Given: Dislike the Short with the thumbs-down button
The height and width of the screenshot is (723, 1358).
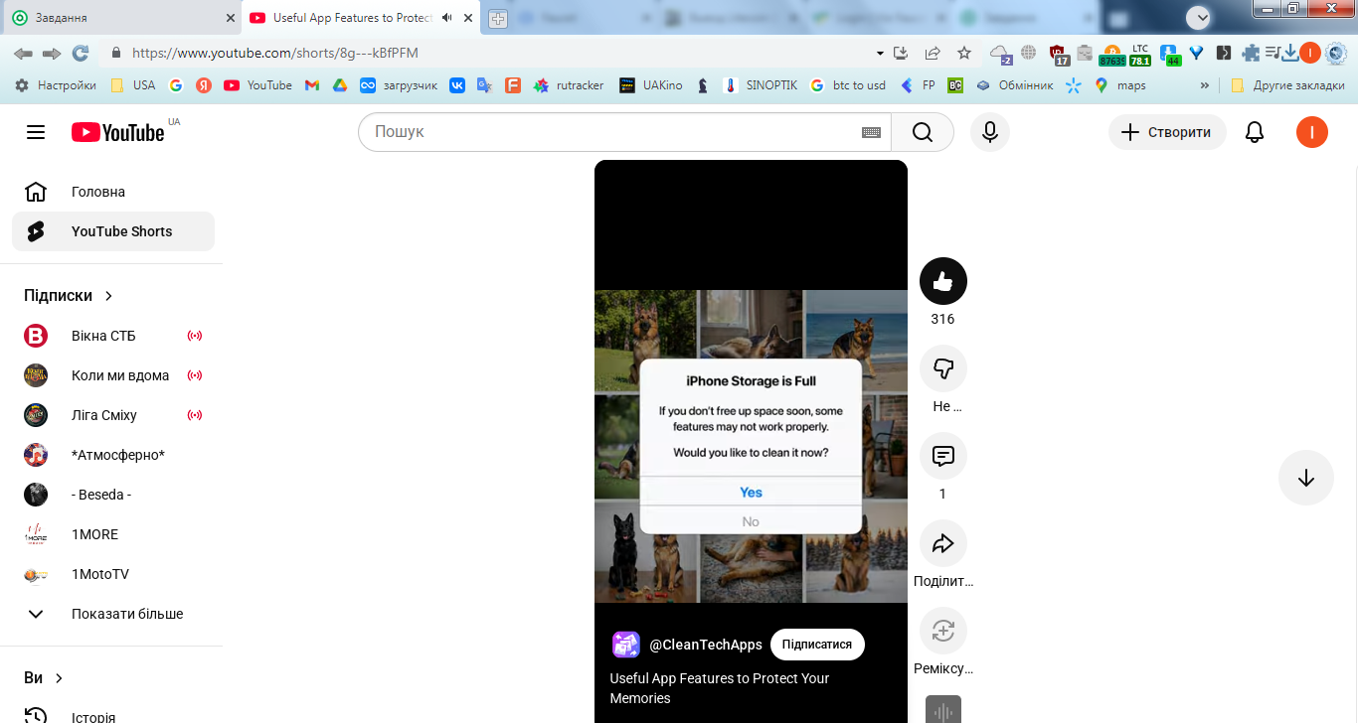Looking at the screenshot, I should pyautogui.click(x=943, y=369).
